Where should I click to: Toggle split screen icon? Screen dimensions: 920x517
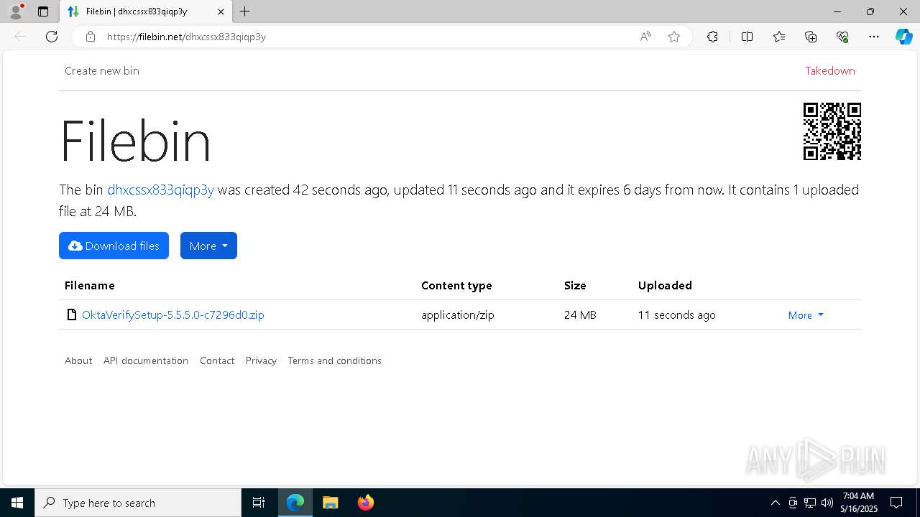point(747,37)
